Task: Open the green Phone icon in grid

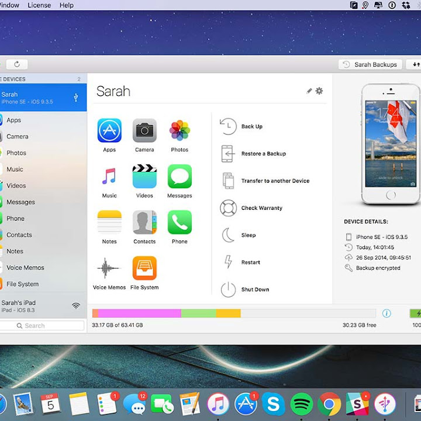Action: pos(180,222)
